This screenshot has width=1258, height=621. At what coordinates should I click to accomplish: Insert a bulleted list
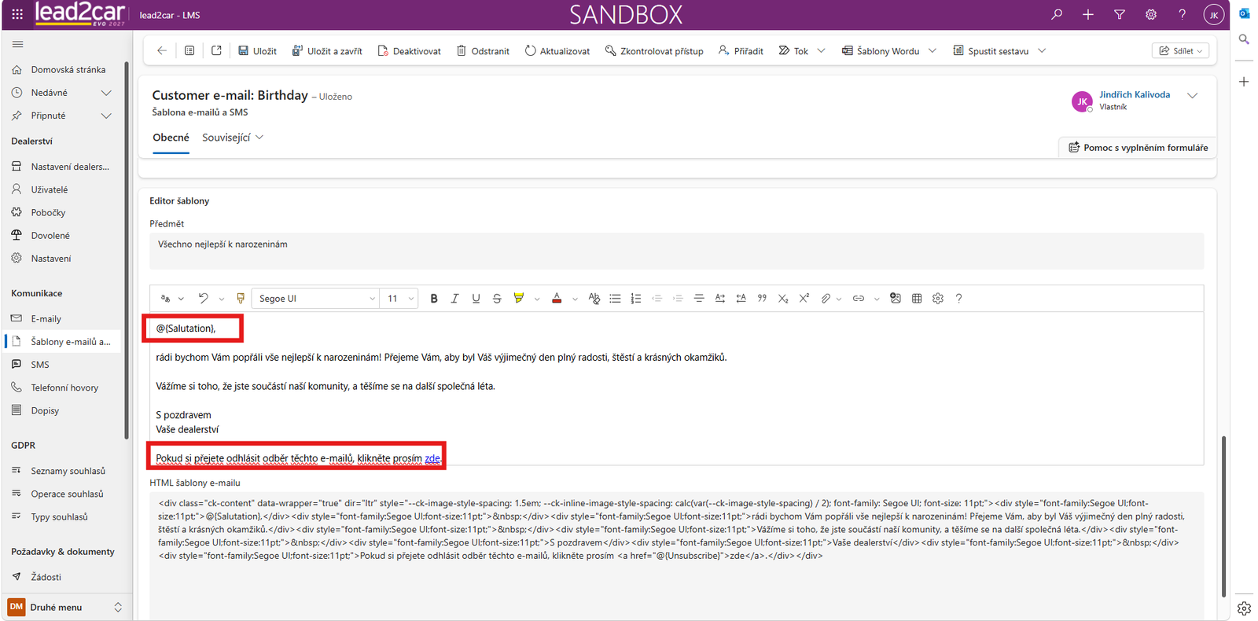pos(615,299)
